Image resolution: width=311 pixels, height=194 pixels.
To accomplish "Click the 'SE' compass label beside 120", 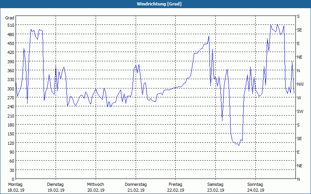I will click(x=299, y=139).
